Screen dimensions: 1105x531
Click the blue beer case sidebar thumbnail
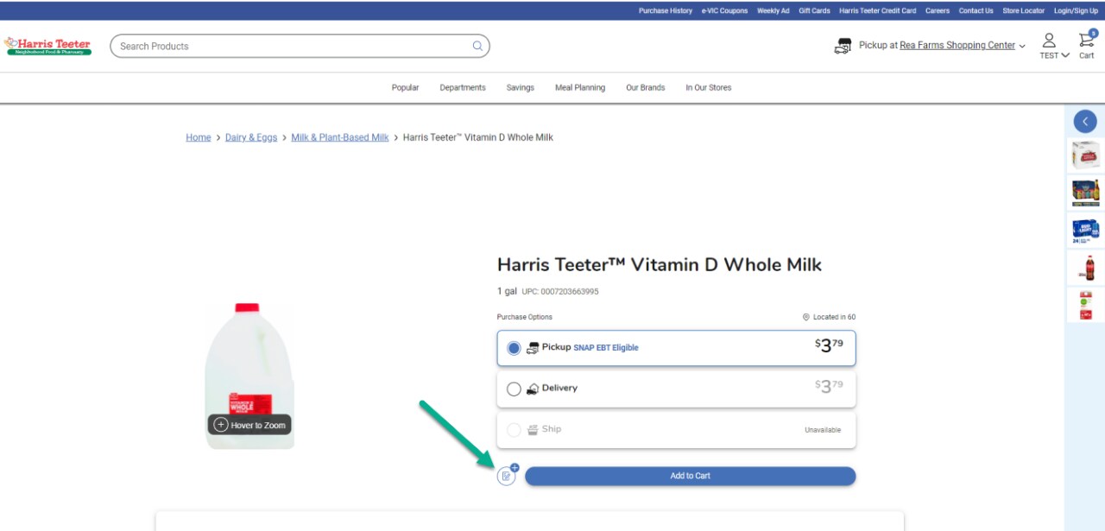click(1085, 231)
